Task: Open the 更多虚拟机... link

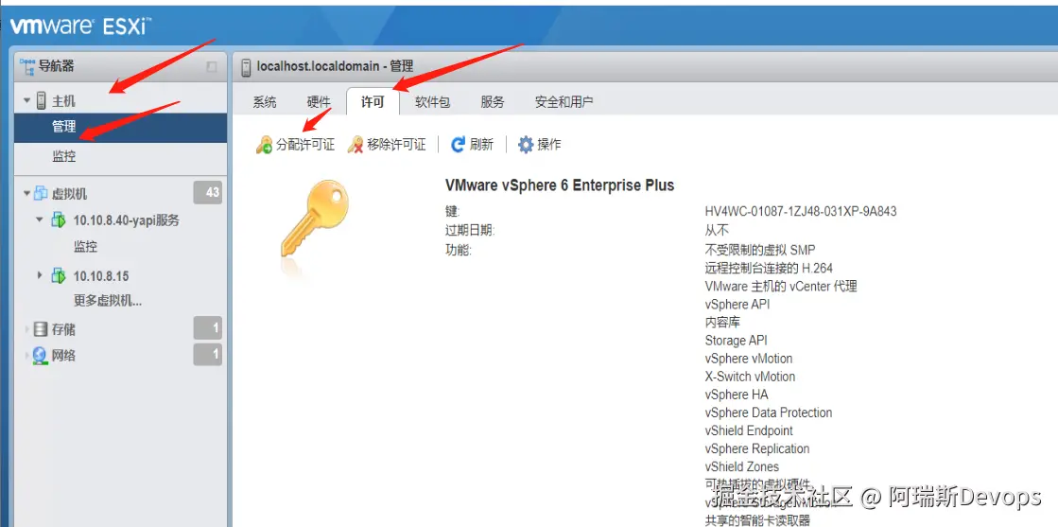Action: (x=108, y=301)
